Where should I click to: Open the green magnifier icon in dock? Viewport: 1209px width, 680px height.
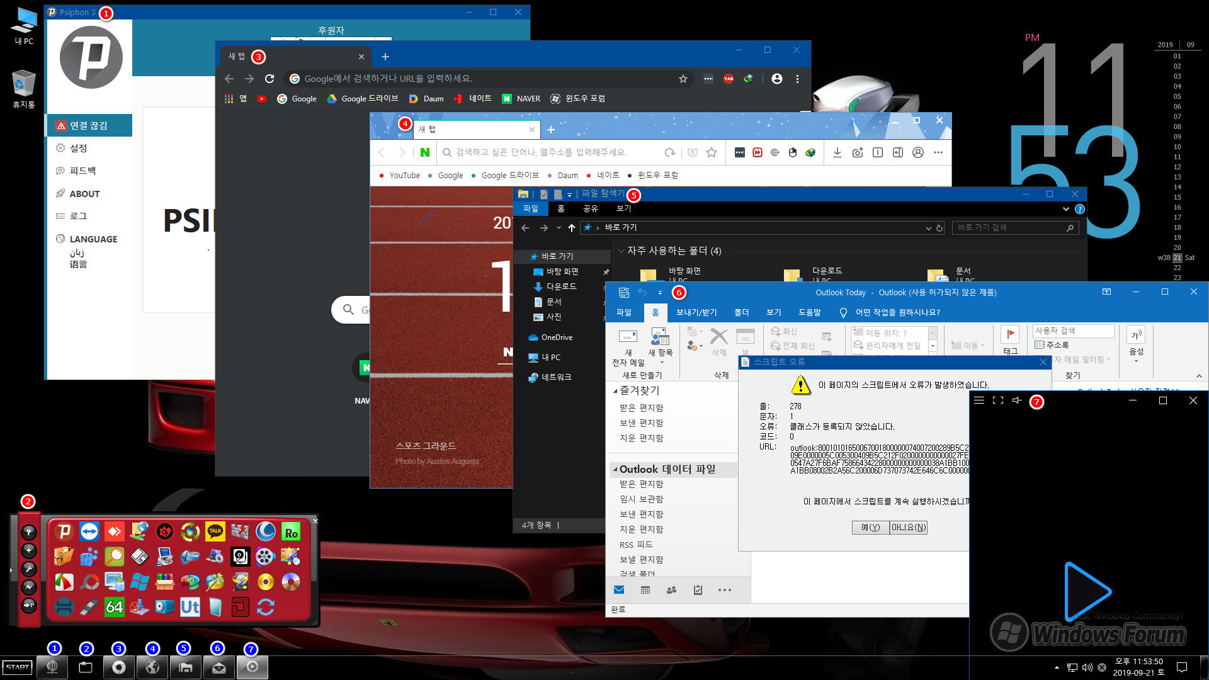tap(114, 557)
